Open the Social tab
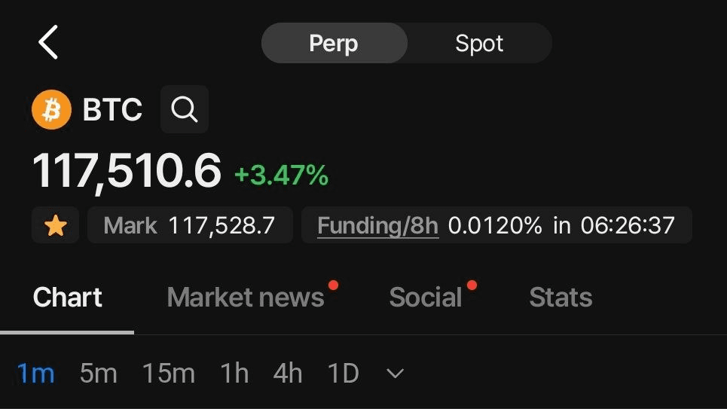 (x=426, y=298)
